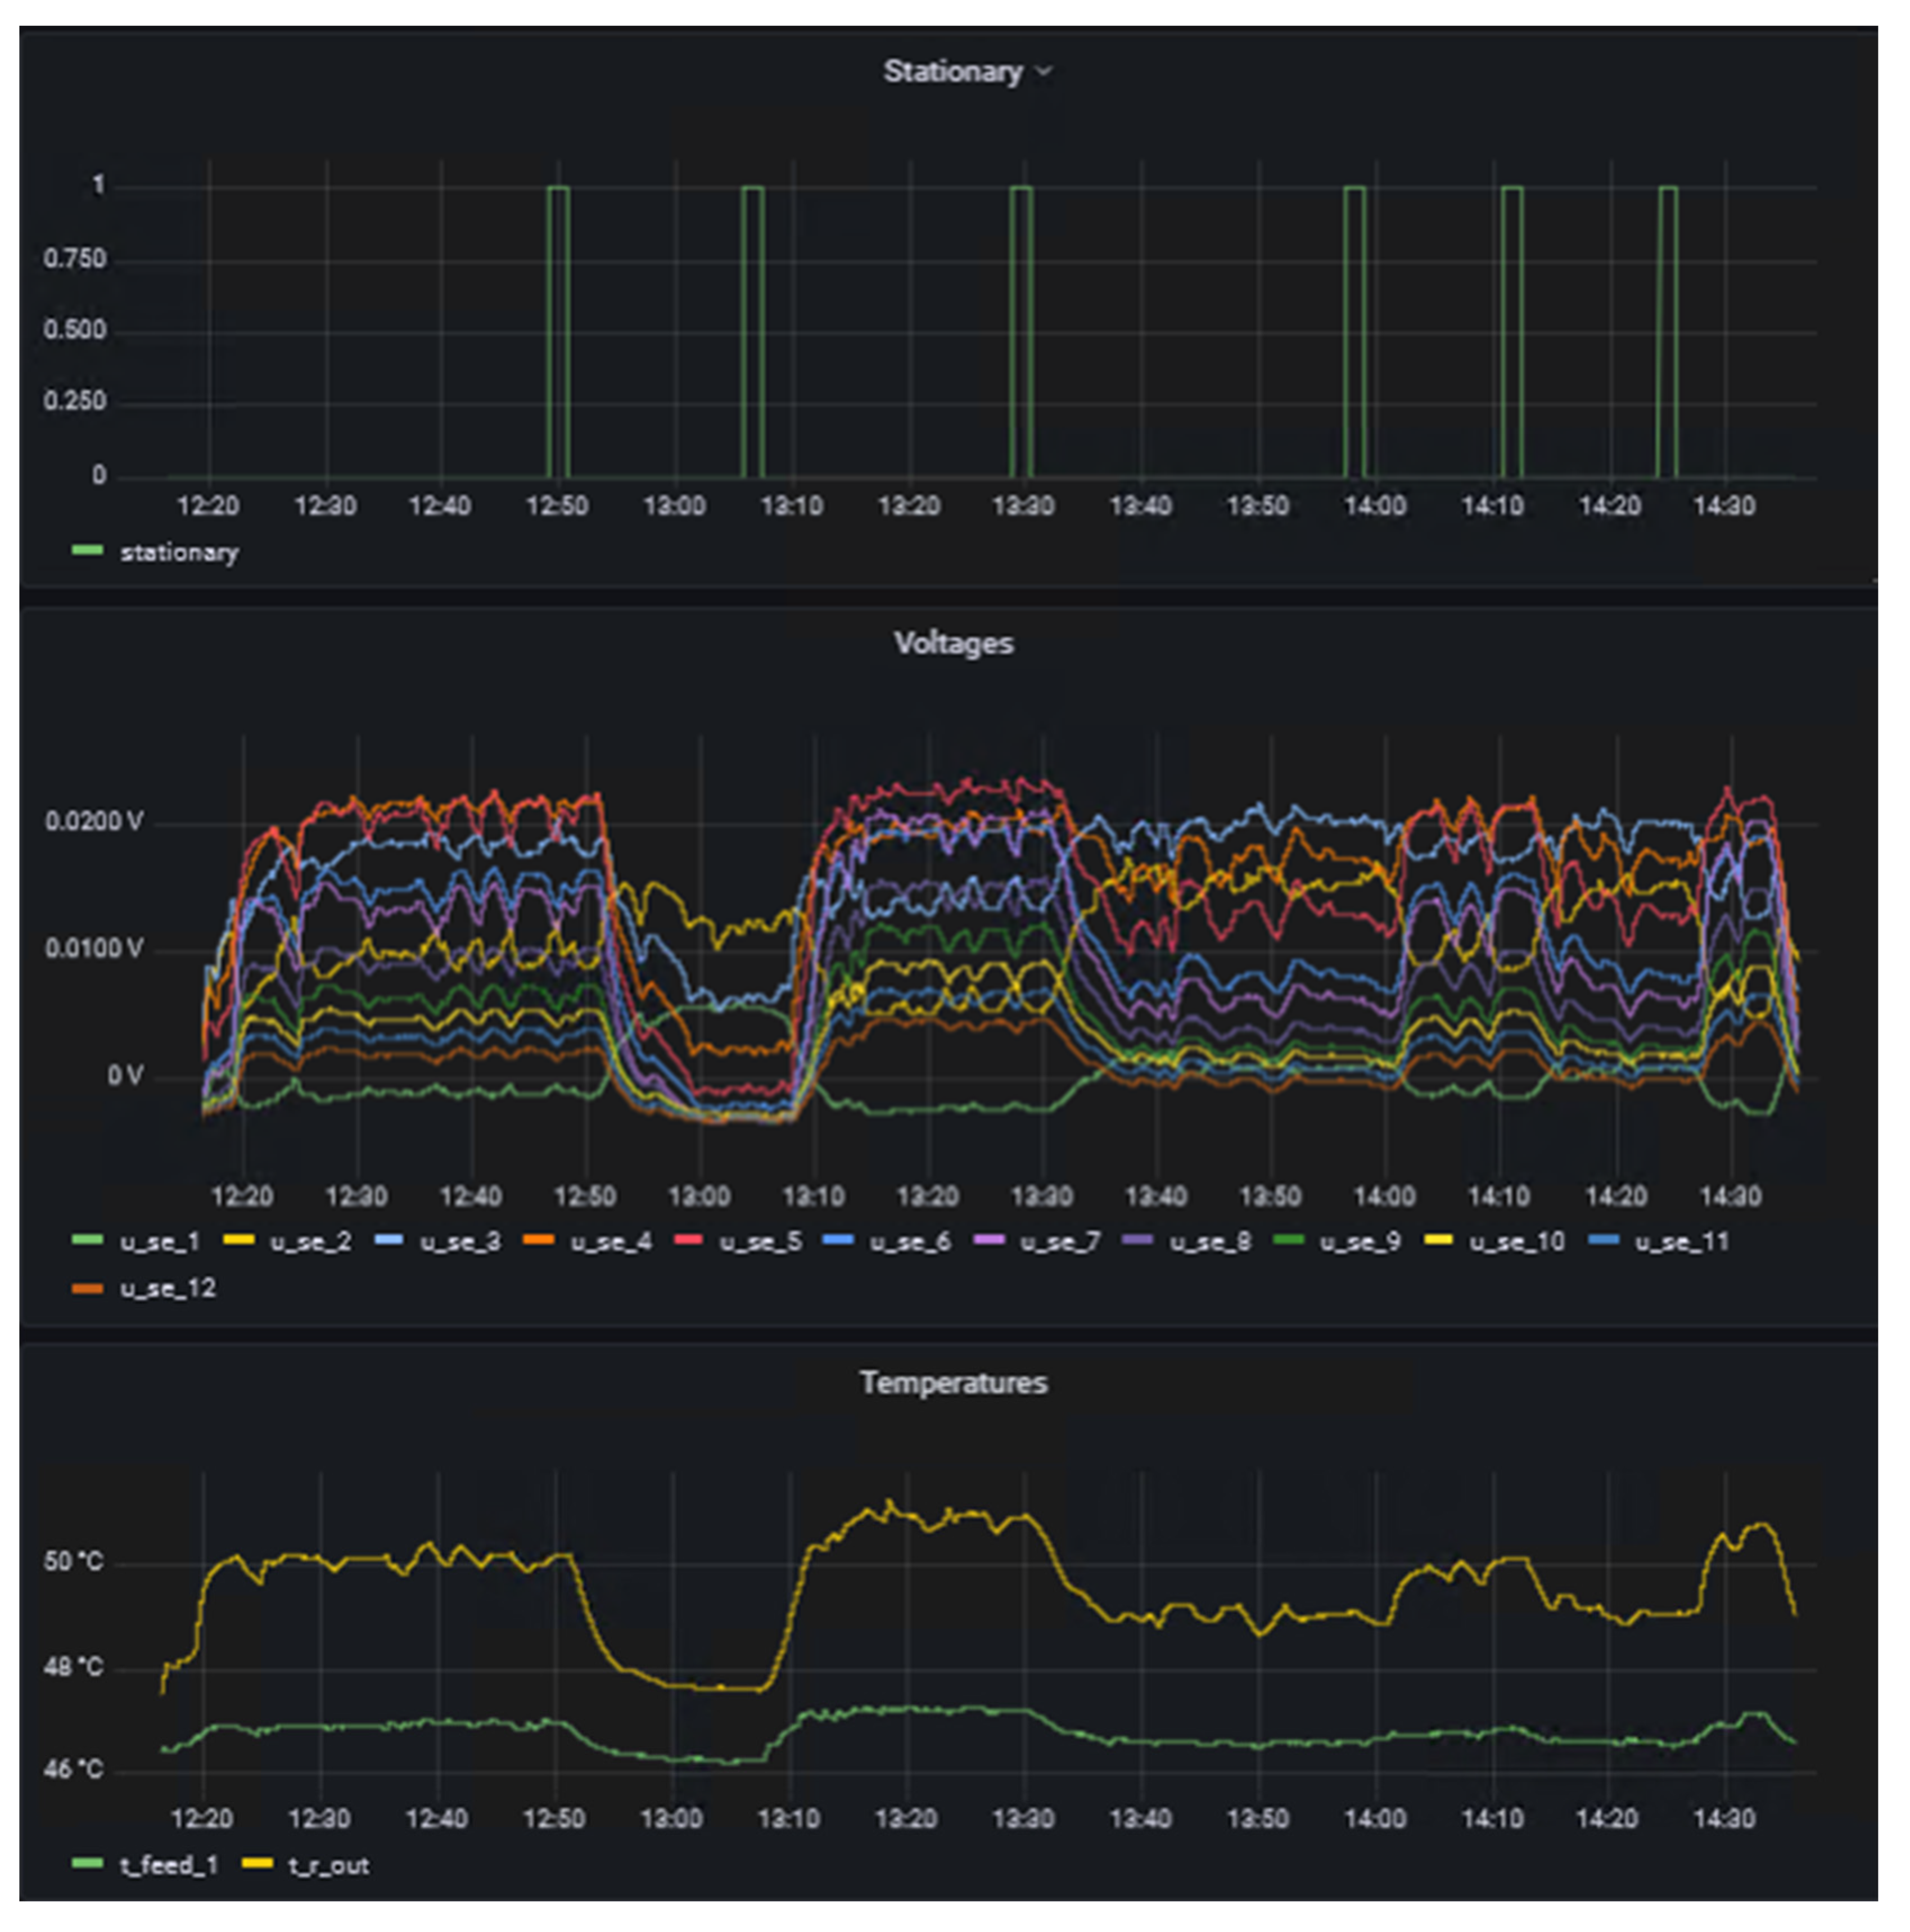Select u_se_5 in the Voltages legend
Image resolution: width=1910 pixels, height=1932 pixels.
pyautogui.click(x=760, y=1242)
